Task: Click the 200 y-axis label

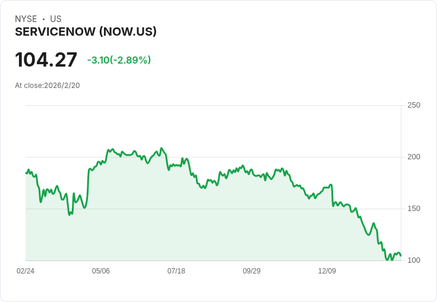Action: click(x=414, y=157)
